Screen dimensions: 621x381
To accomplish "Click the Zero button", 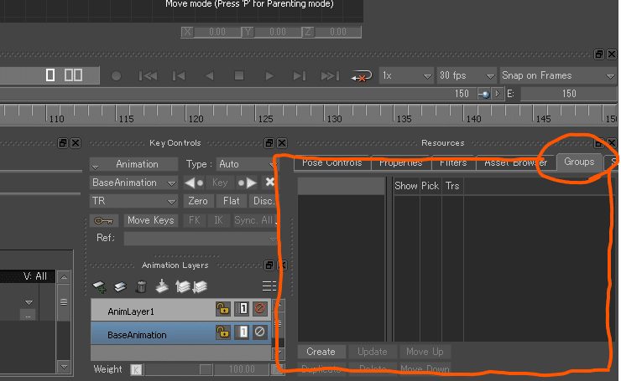I will [x=198, y=201].
